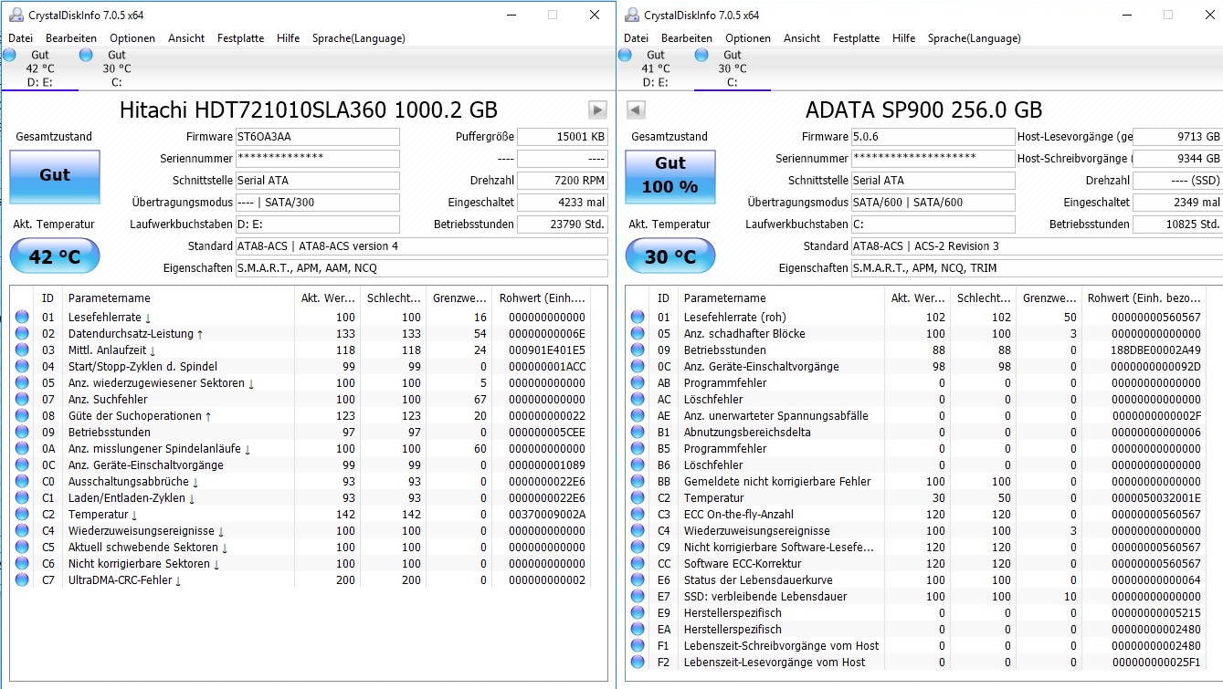The width and height of the screenshot is (1223, 689).
Task: Open Festplatte menu in left window
Action: point(241,38)
